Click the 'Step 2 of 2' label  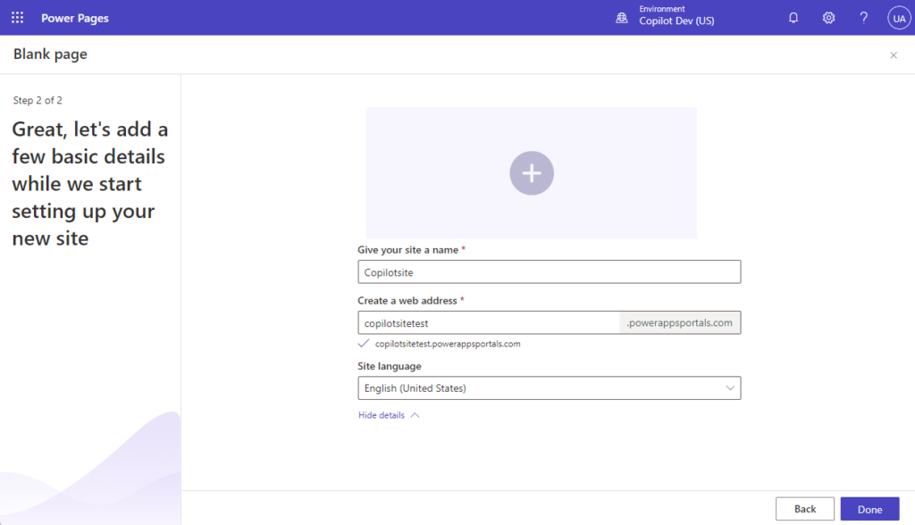click(x=38, y=100)
